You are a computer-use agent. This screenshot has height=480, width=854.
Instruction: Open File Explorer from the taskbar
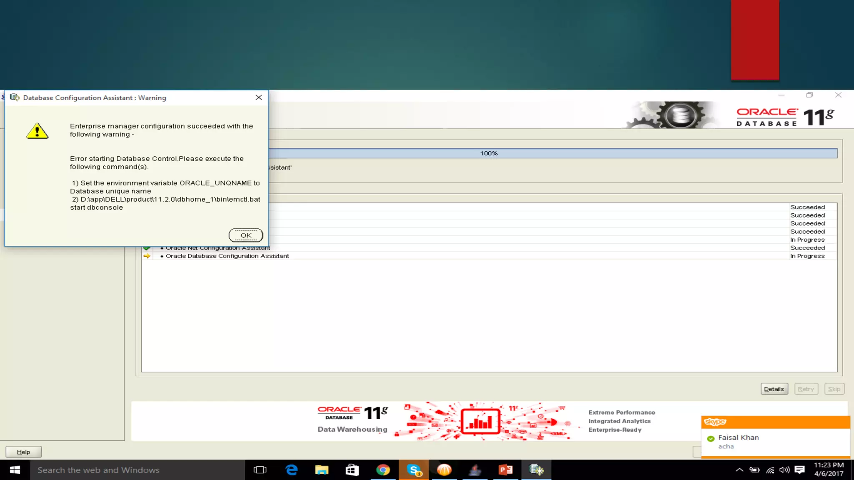322,470
